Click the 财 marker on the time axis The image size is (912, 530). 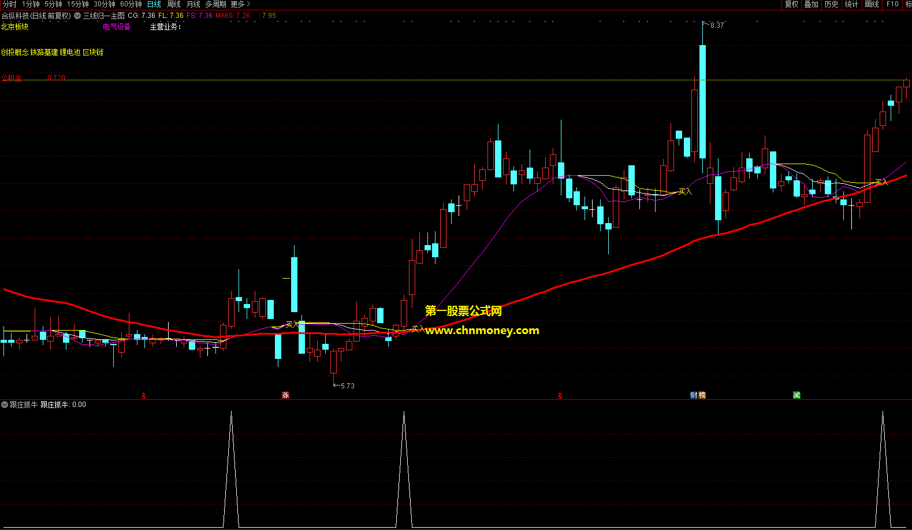694,395
